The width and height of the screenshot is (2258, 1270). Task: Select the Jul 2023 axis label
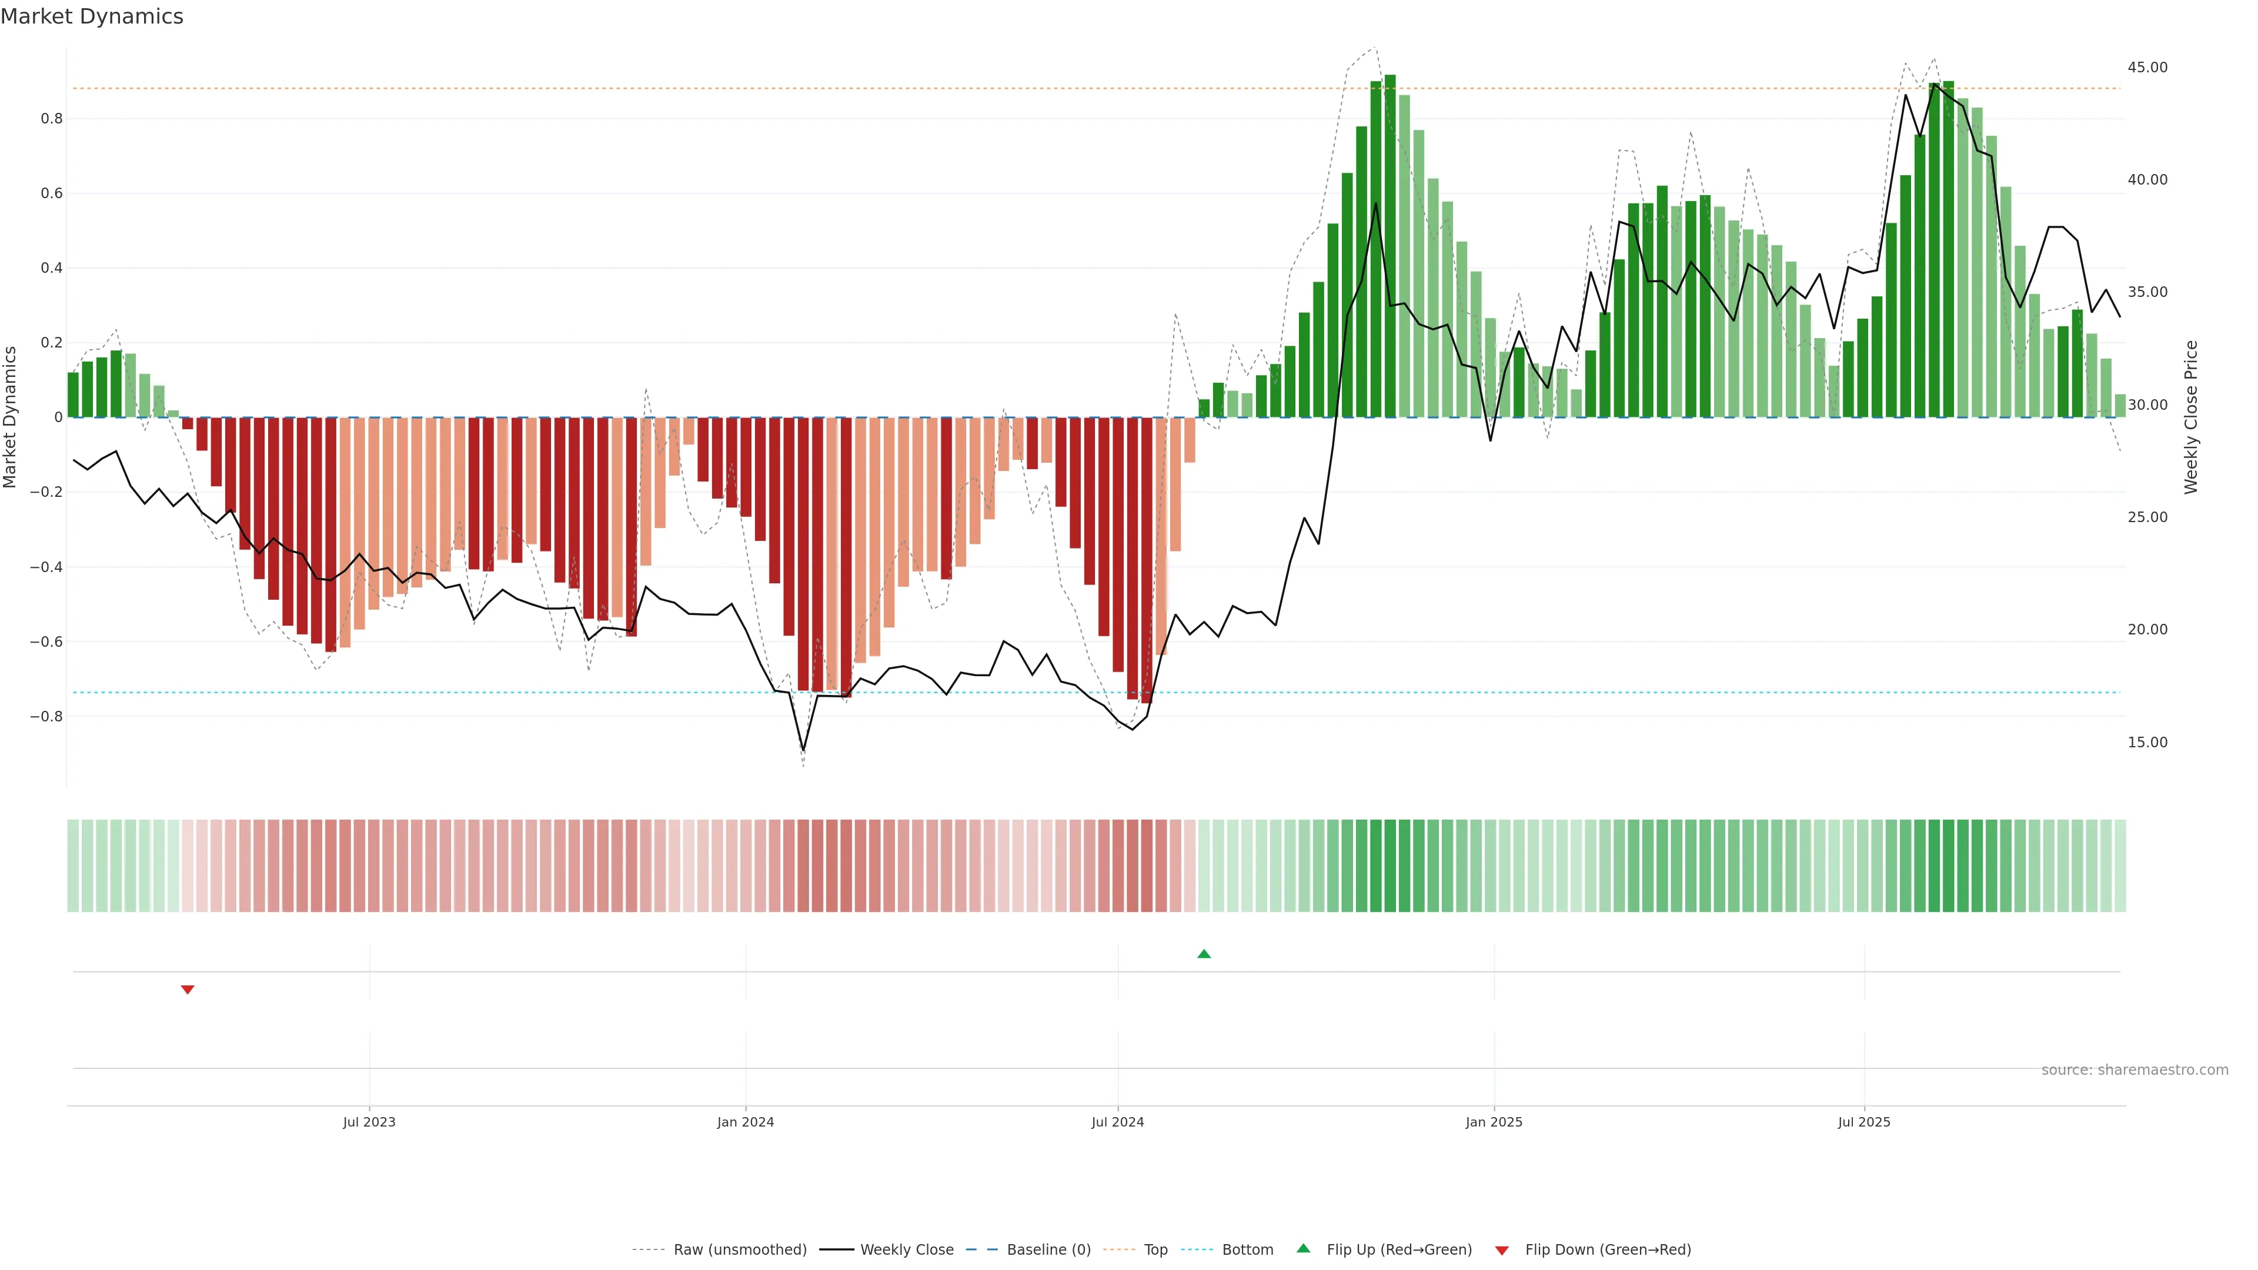(x=369, y=1122)
